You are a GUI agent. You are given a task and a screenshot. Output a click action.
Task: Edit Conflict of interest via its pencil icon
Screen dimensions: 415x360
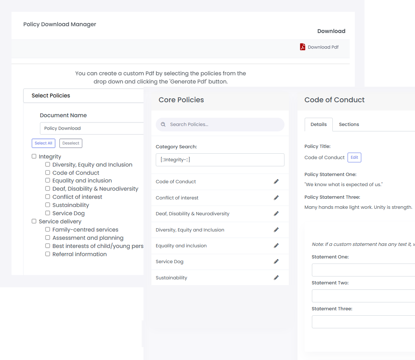pos(276,198)
